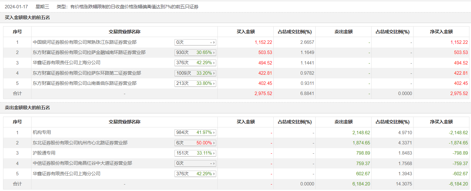Expand the 1009次 33.20% dropdown
This screenshot has width=471, height=191.
(x=195, y=73)
